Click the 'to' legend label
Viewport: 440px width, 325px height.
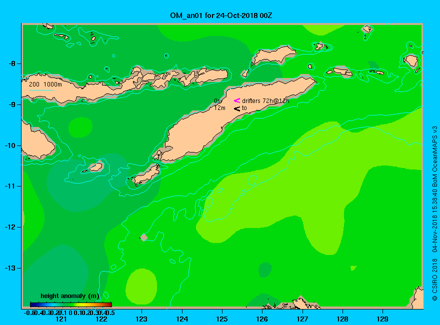click(x=244, y=108)
